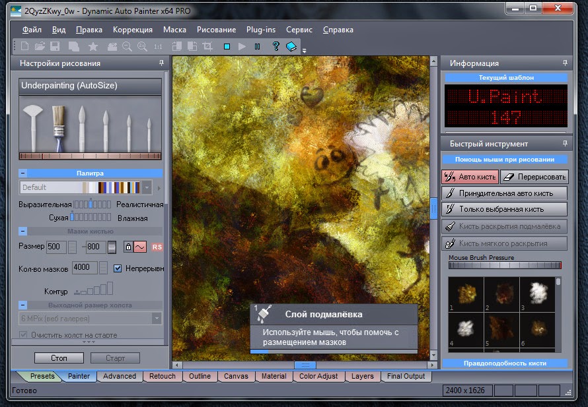Toggle the red curve size button
This screenshot has height=407, width=588.
[140, 247]
